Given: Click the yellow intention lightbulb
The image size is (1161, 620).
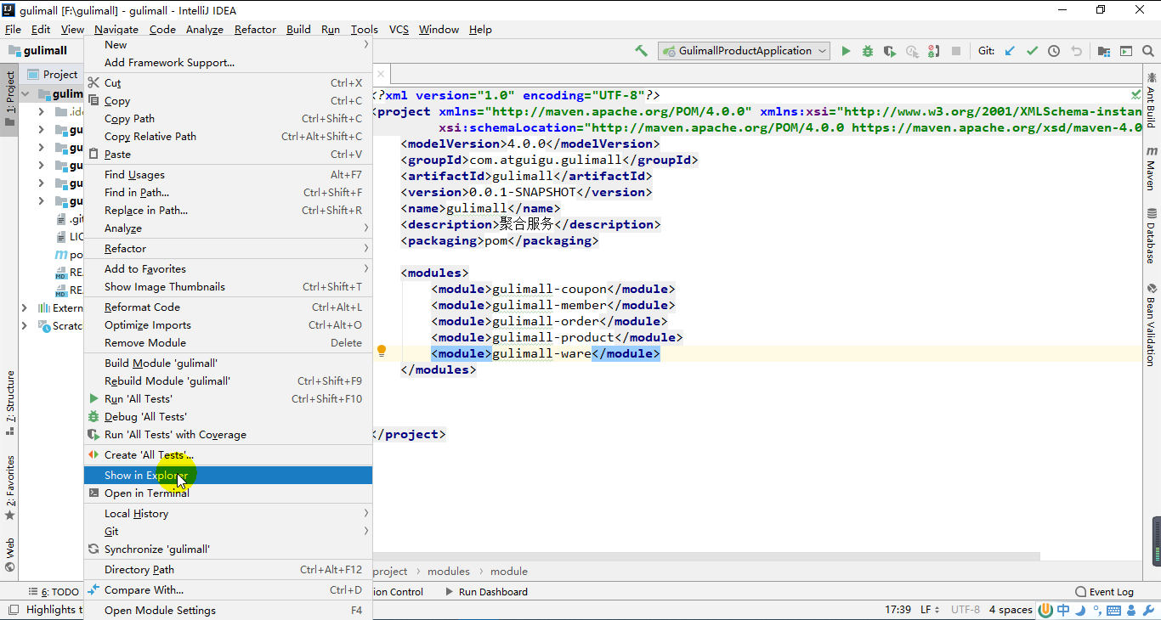Looking at the screenshot, I should click(382, 351).
